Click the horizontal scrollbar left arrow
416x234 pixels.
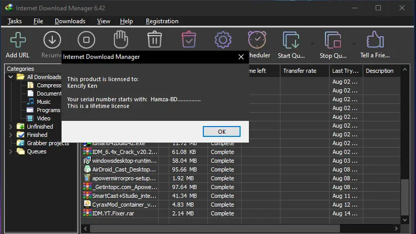click(x=85, y=228)
